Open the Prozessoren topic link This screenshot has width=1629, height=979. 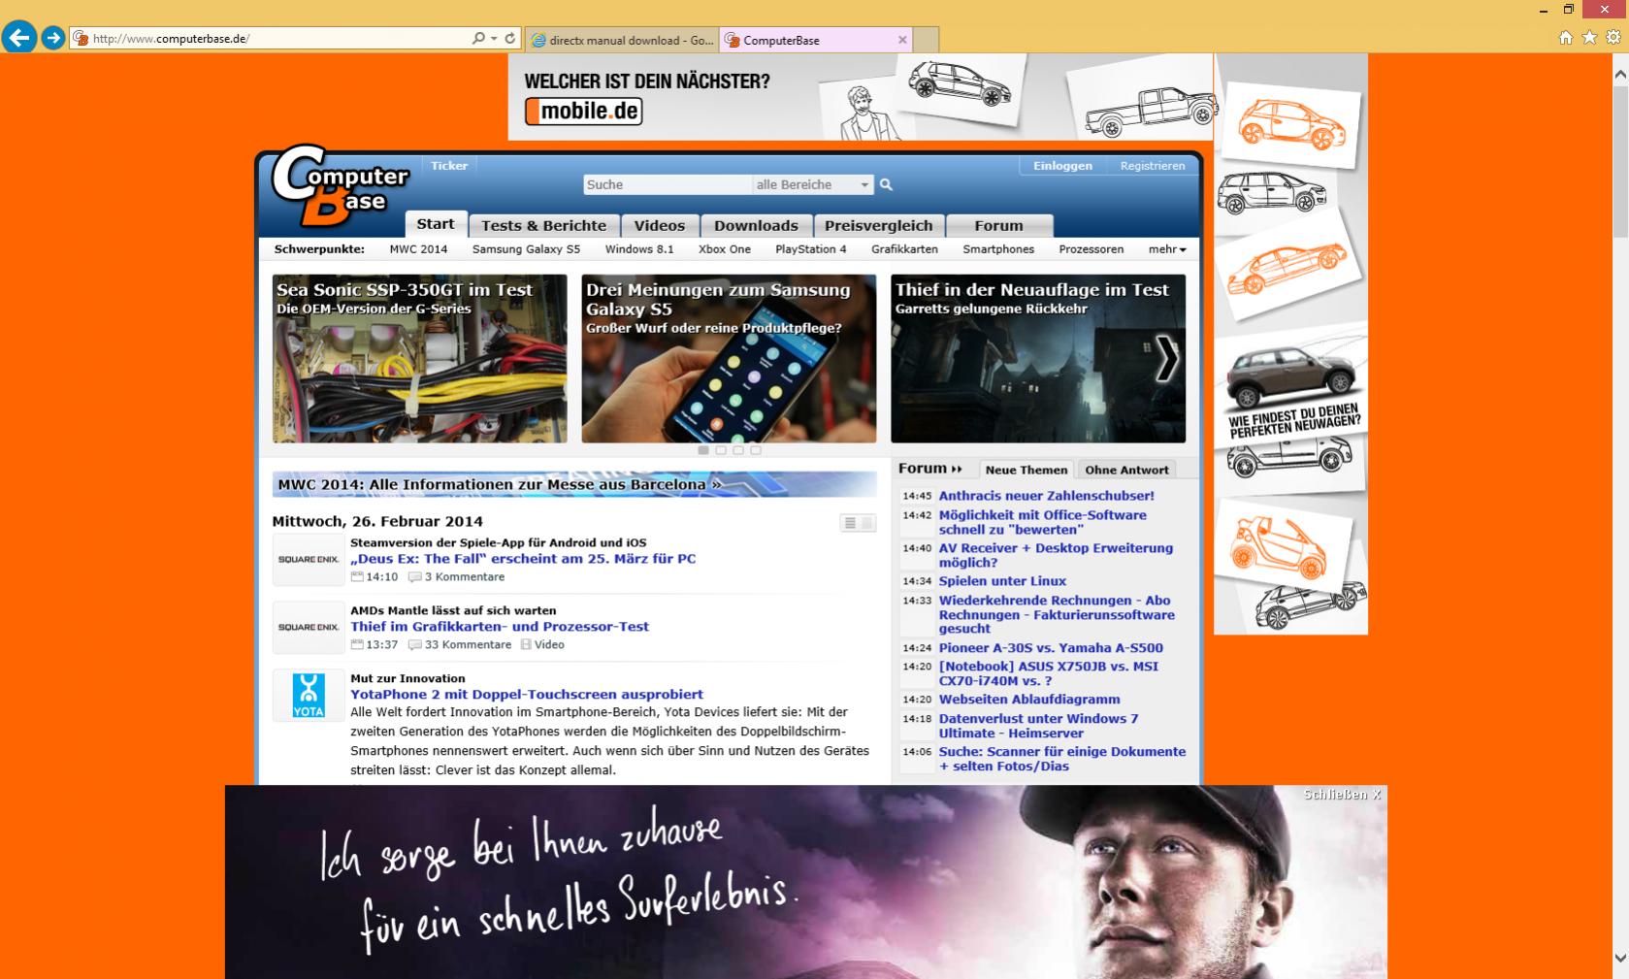(x=1091, y=249)
